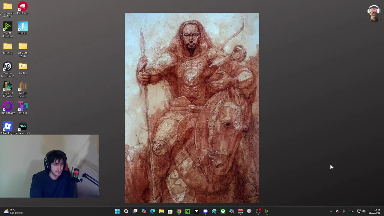The height and width of the screenshot is (216, 384).
Task: Switch to Google Chrome in the taskbar
Action: coord(179,211)
